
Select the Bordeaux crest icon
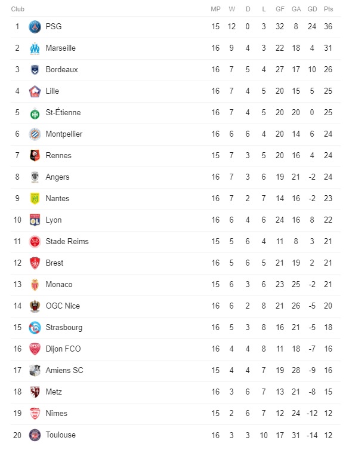[x=35, y=70]
